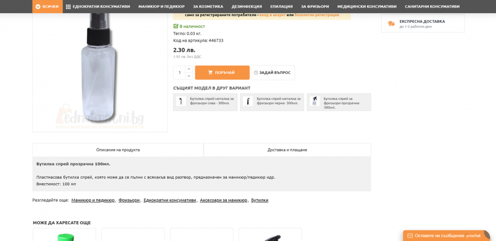
Task: Follow the 'вход в акаунт' login link
Action: 272,15
